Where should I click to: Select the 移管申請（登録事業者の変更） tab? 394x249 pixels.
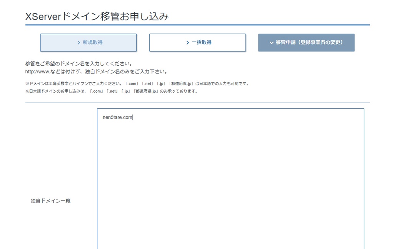click(306, 43)
